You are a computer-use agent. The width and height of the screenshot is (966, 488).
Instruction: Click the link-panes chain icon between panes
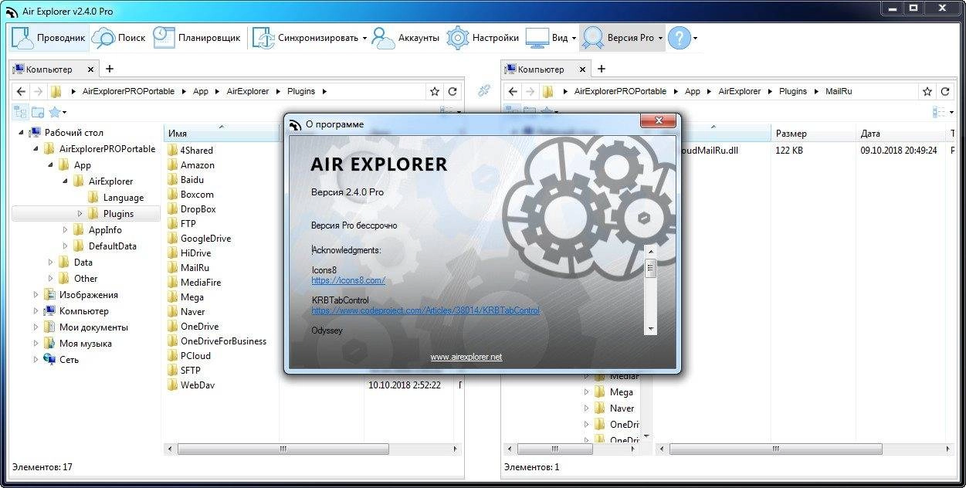tap(484, 91)
